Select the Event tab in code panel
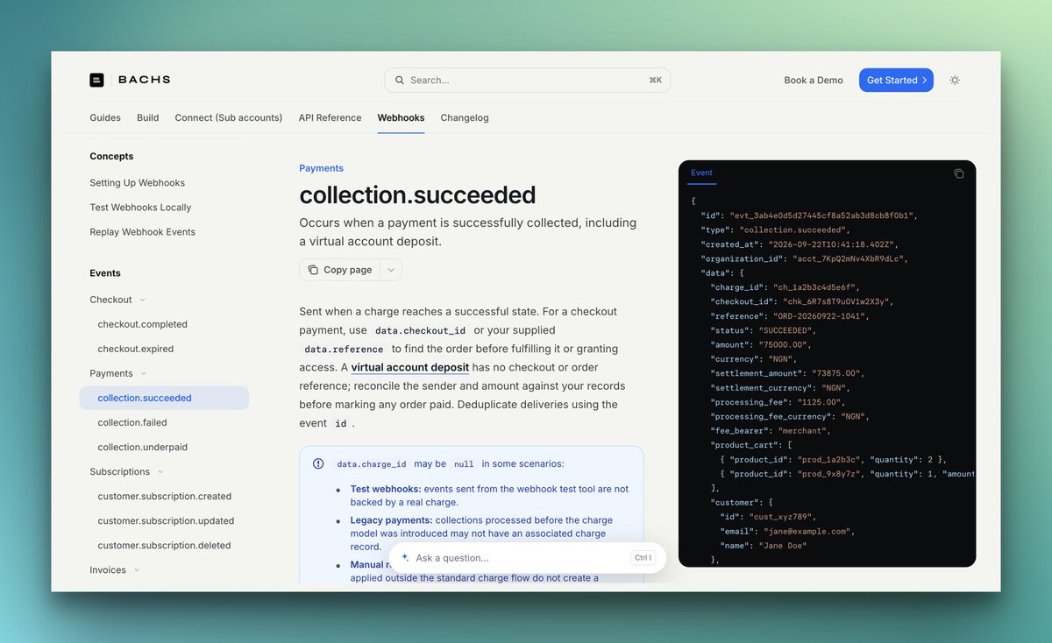Image resolution: width=1052 pixels, height=643 pixels. coord(701,173)
